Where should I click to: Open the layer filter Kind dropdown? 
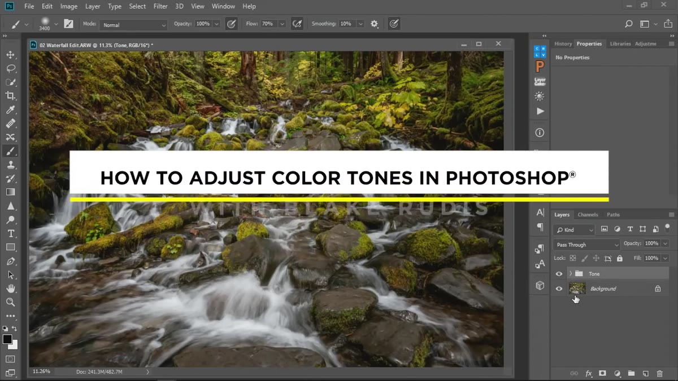(574, 229)
